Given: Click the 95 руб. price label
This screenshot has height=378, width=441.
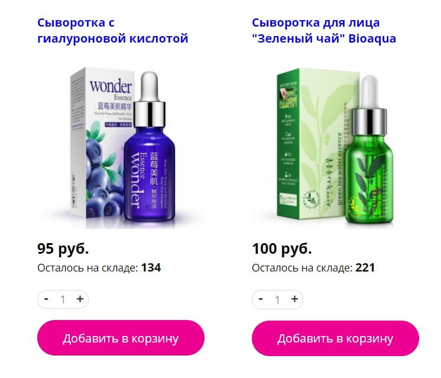Looking at the screenshot, I should [63, 249].
